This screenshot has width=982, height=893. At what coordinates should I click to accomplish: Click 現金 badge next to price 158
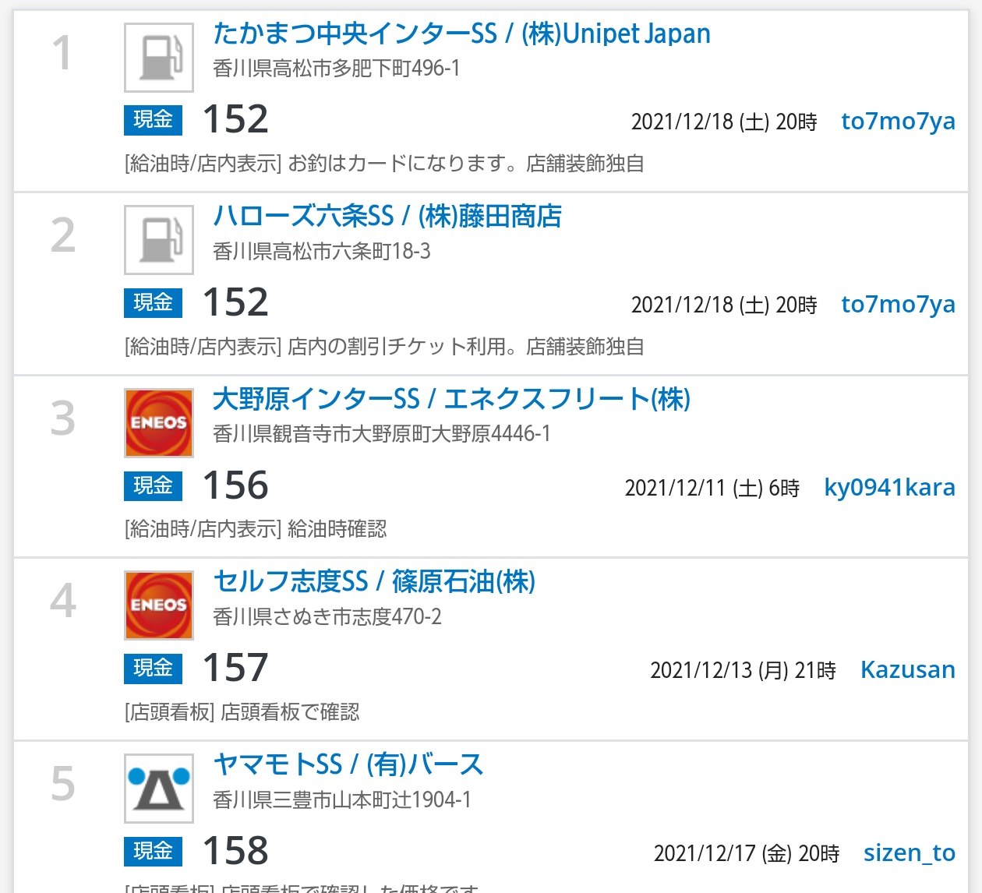pos(153,851)
